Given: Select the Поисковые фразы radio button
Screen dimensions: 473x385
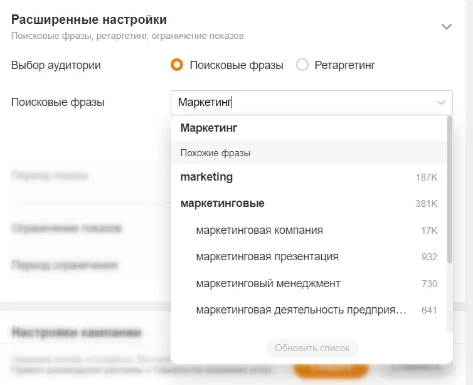Looking at the screenshot, I should [x=178, y=65].
